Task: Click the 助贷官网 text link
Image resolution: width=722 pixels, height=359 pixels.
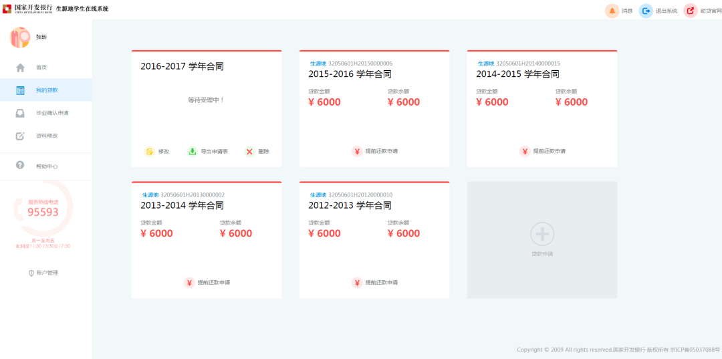Action: click(711, 11)
